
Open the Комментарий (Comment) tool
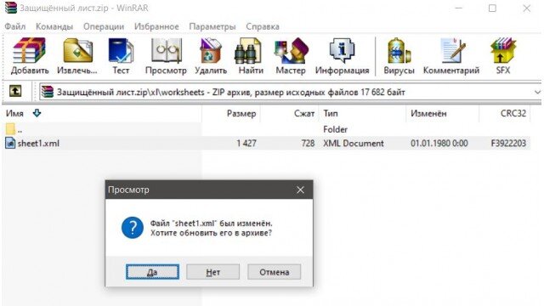[451, 56]
